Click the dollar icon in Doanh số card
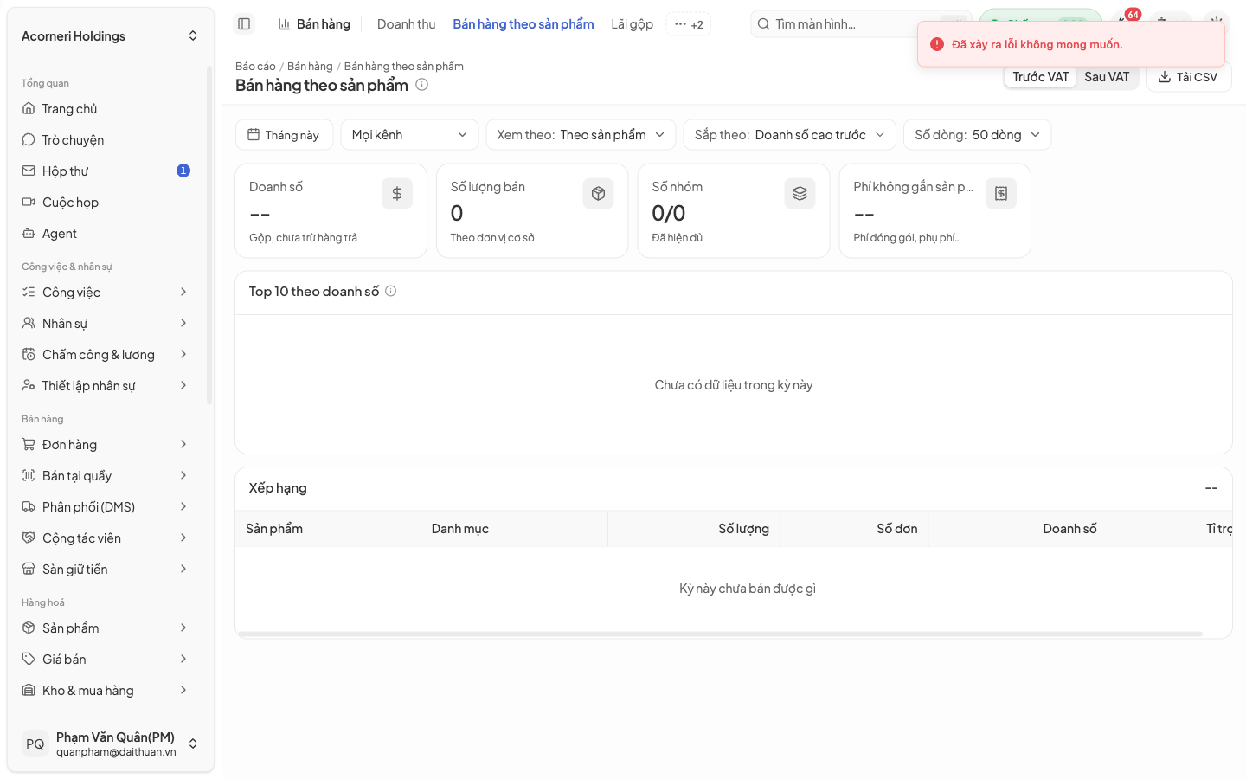The image size is (1246, 779). (x=397, y=194)
